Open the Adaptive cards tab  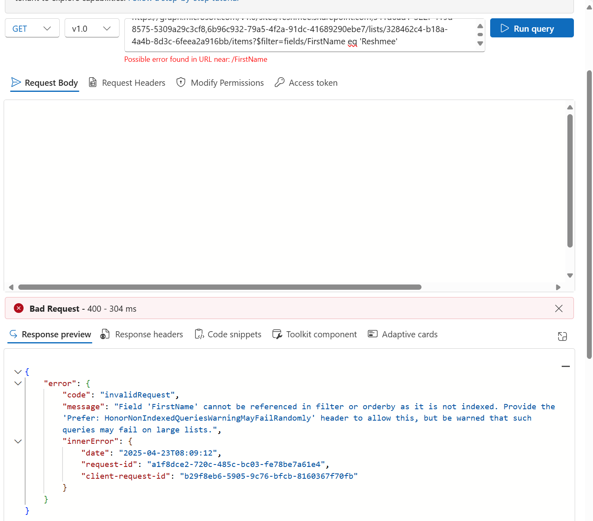click(x=403, y=334)
